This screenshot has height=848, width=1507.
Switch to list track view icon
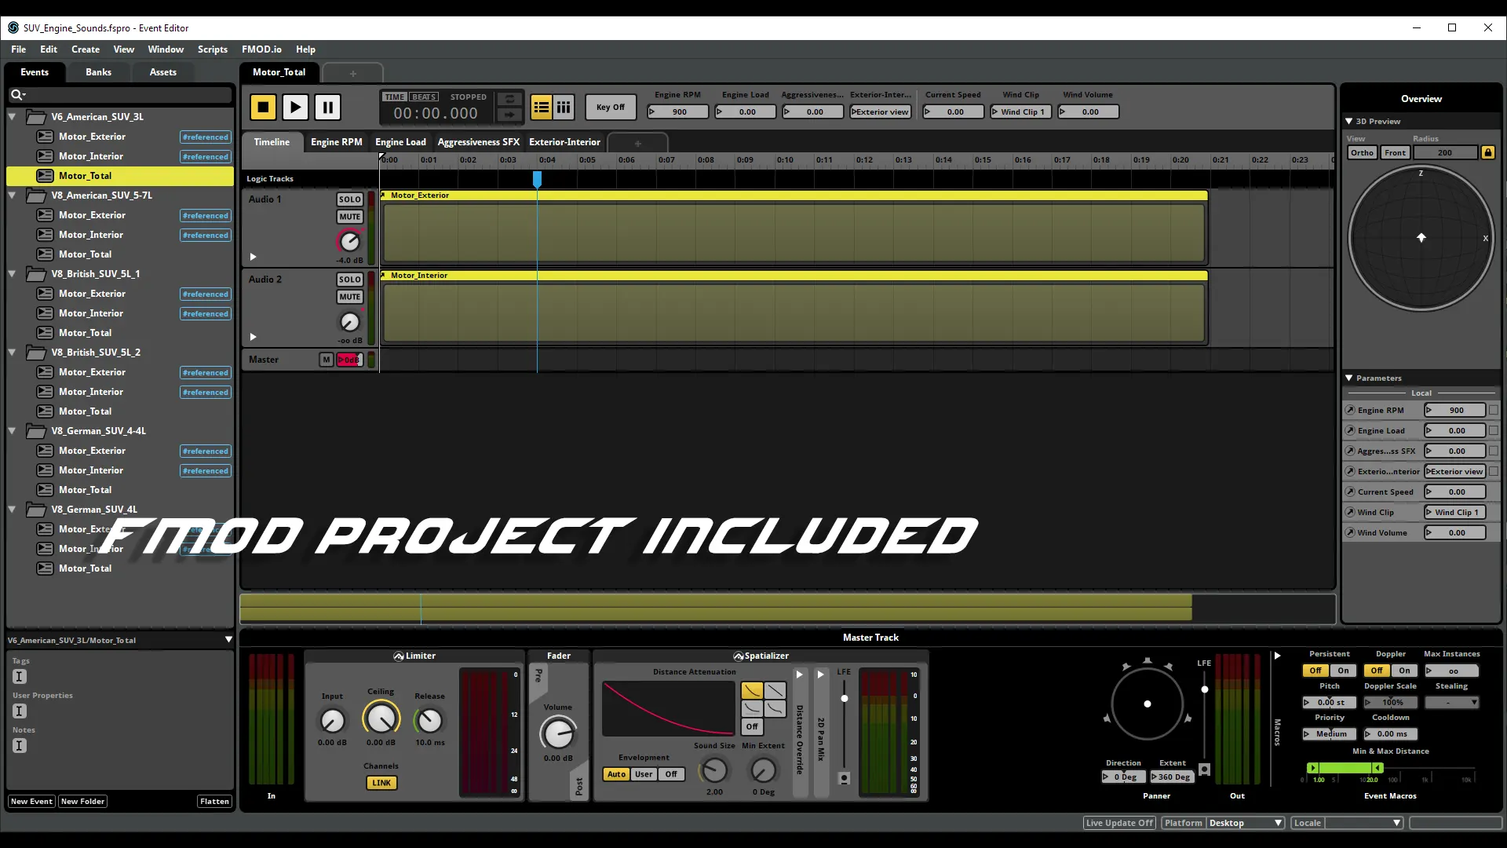coord(541,107)
